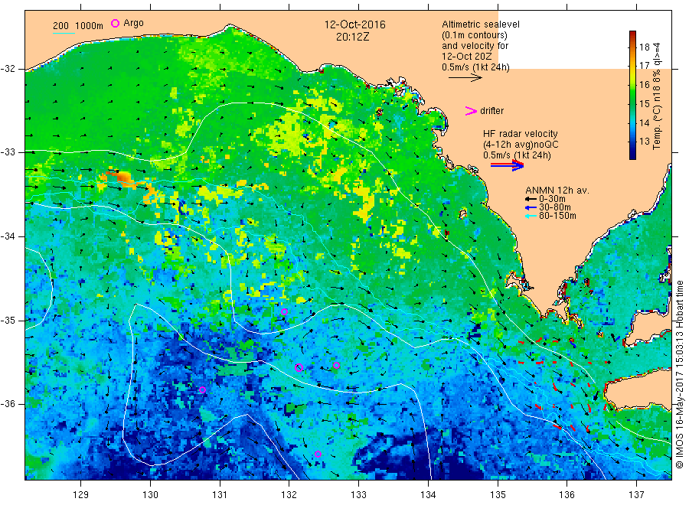
Task: Click the red and blue HF radar arrow
Action: click(507, 165)
